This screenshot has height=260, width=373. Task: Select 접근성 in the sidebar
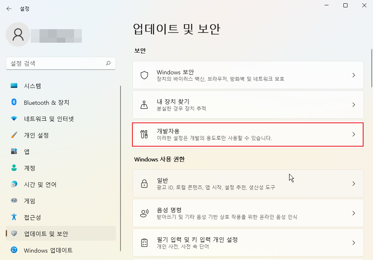[61, 217]
